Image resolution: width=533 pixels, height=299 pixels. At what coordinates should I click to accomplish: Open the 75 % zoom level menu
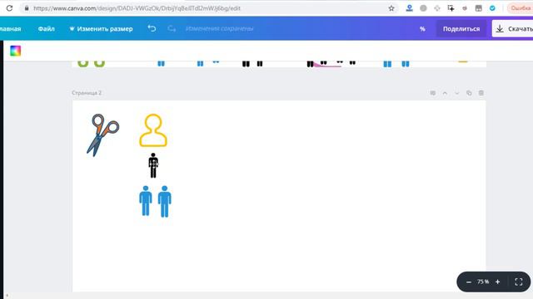click(483, 282)
